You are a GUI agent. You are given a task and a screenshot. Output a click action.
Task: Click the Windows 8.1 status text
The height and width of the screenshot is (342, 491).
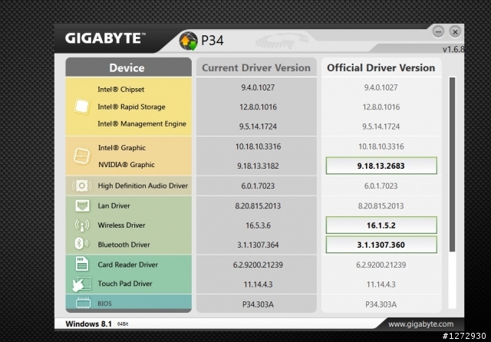coord(89,324)
